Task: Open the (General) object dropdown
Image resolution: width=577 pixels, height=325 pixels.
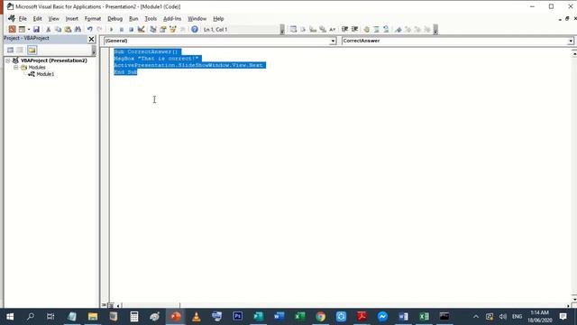Action: [x=333, y=41]
